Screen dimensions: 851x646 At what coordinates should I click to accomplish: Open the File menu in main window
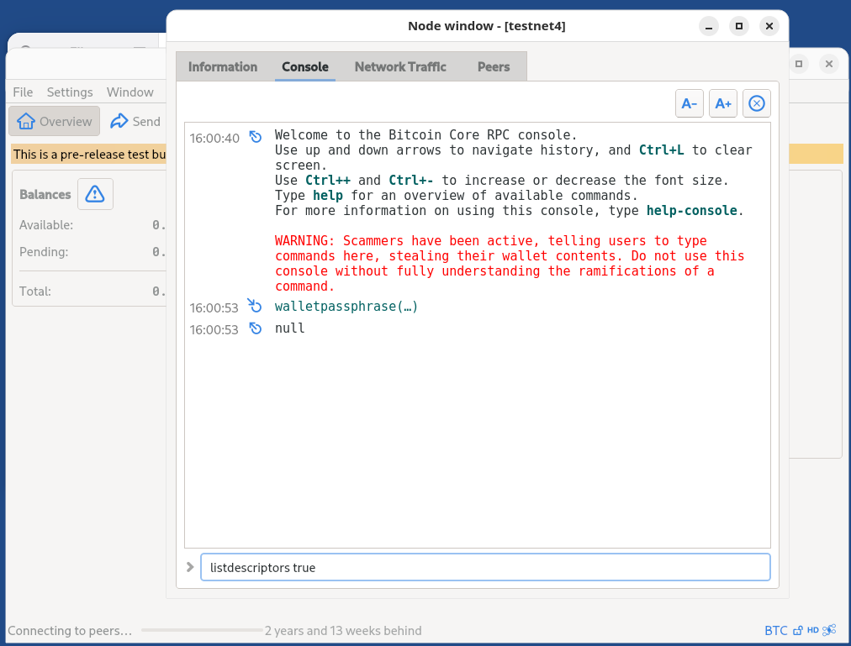23,92
